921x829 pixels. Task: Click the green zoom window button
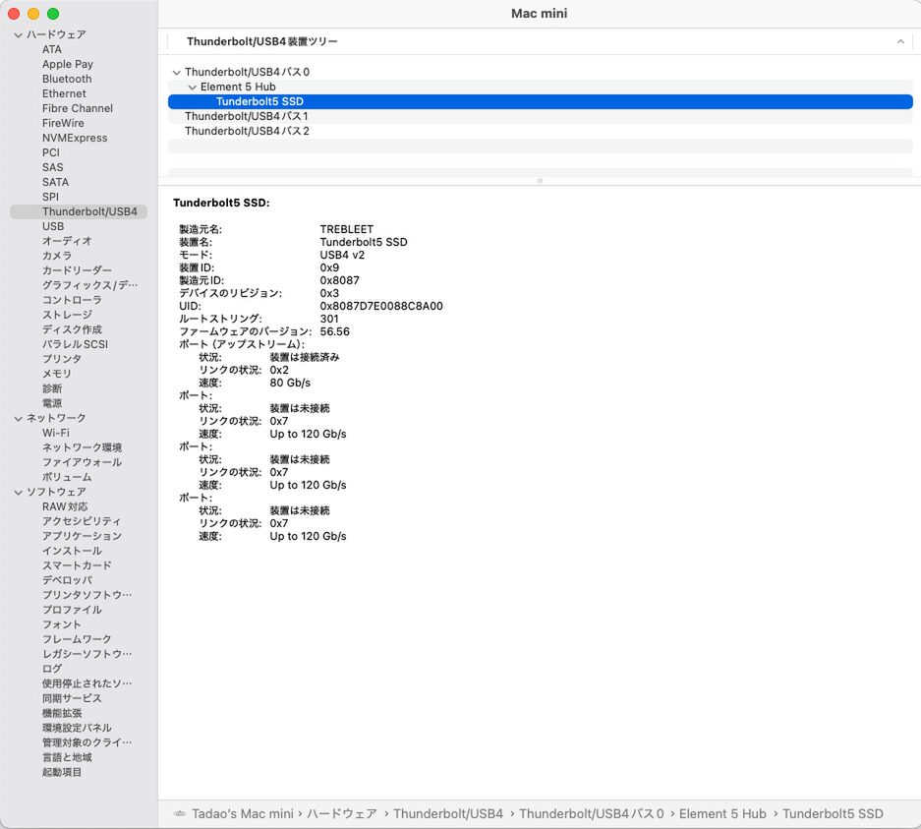[53, 14]
